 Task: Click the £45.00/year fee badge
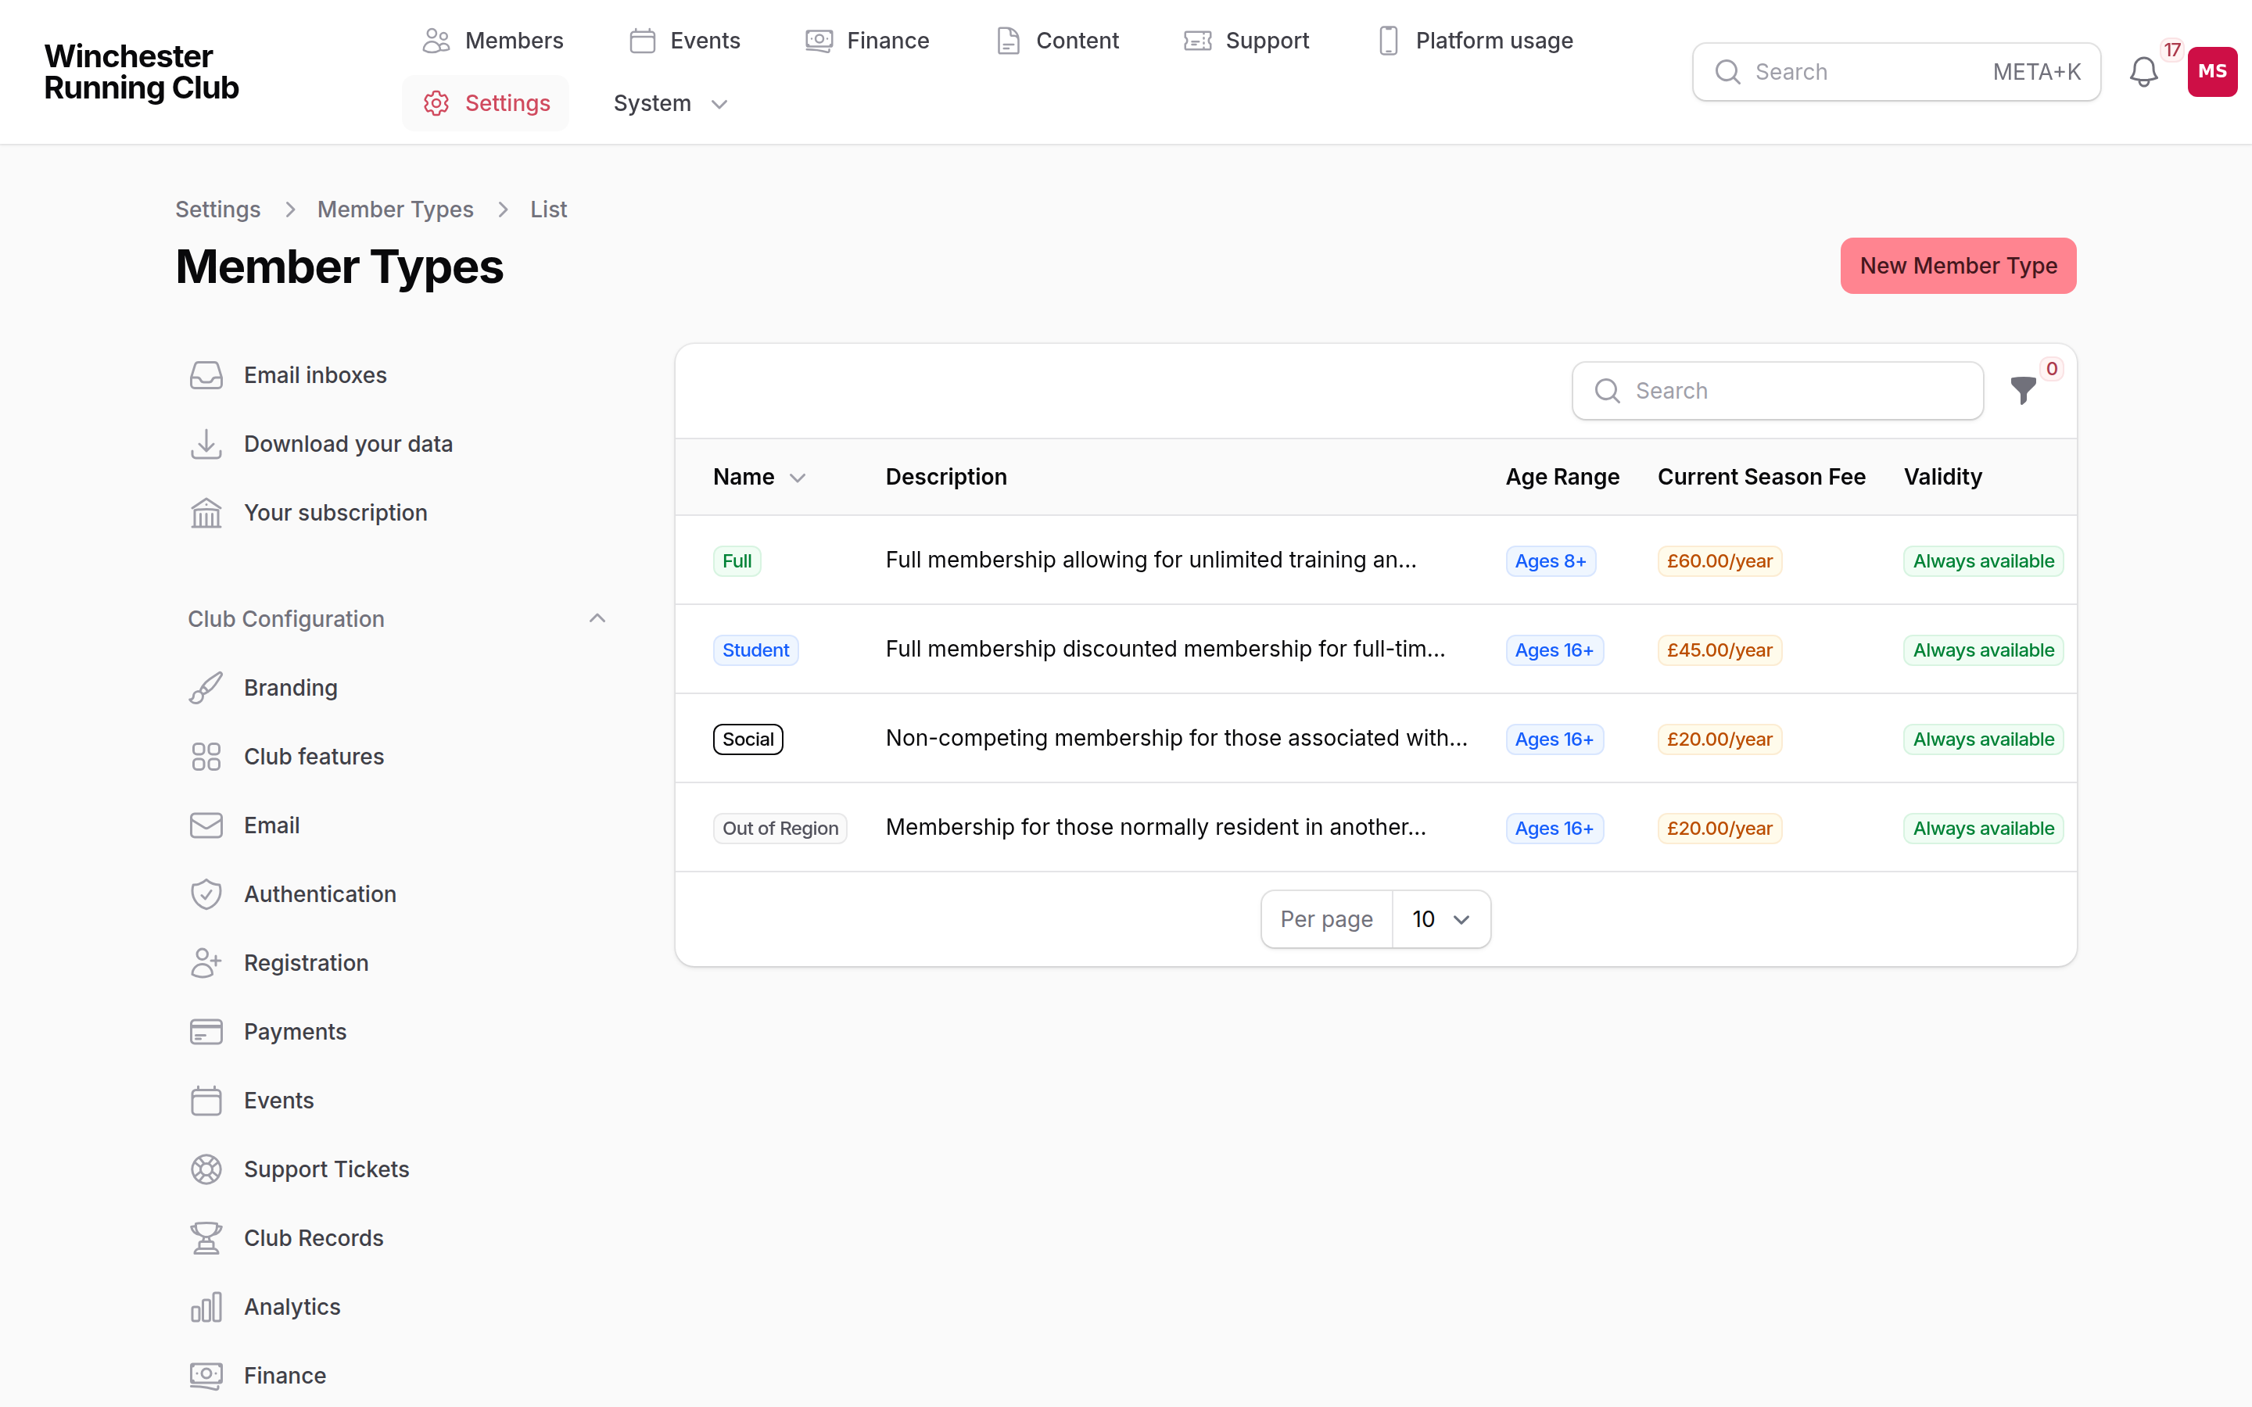click(x=1719, y=650)
